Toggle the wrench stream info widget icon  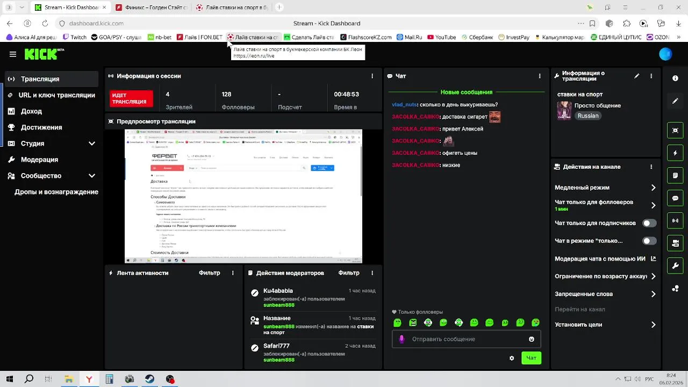[x=676, y=266]
